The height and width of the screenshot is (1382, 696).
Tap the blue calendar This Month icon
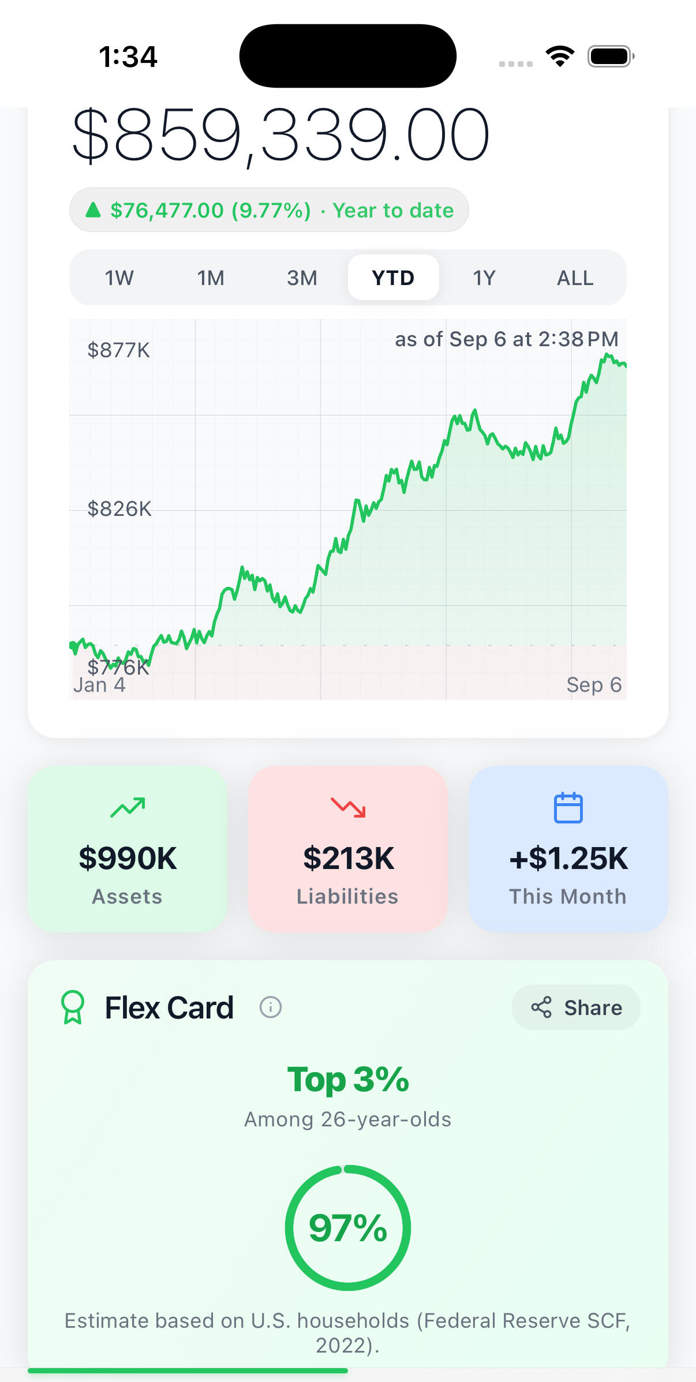[x=568, y=807]
